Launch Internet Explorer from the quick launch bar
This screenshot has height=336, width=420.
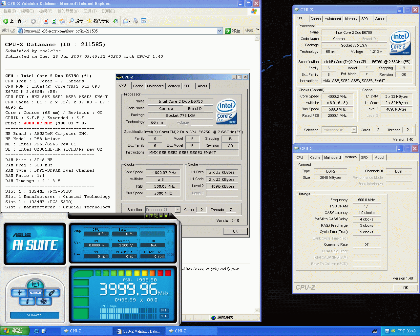coord(36,331)
